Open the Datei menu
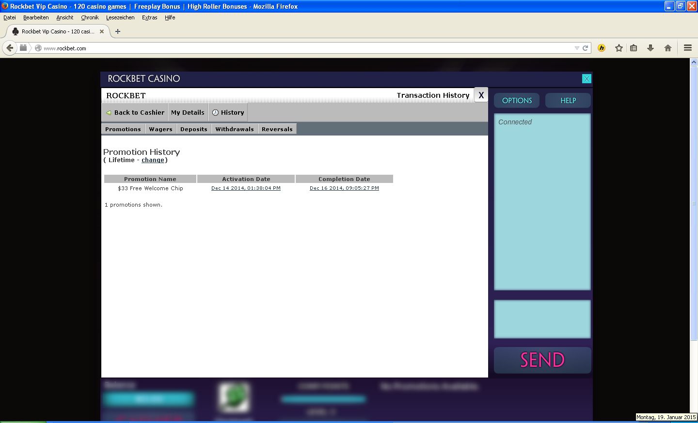Image resolution: width=698 pixels, height=423 pixels. pyautogui.click(x=10, y=17)
